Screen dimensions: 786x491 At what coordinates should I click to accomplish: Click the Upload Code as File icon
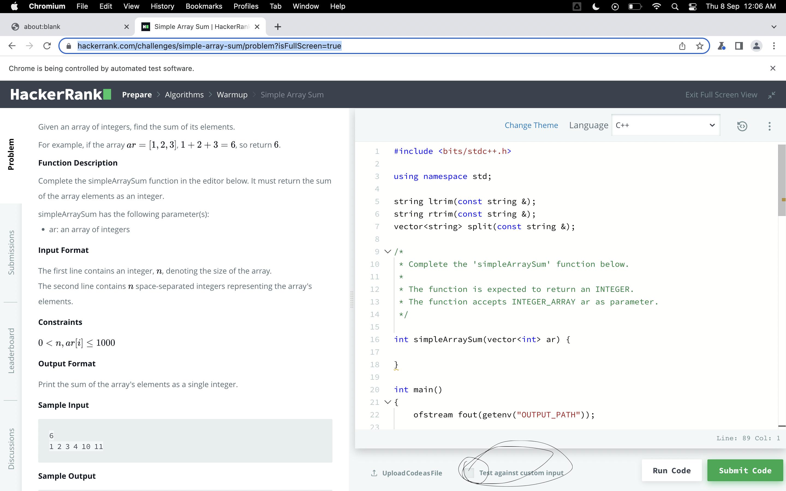[x=374, y=473]
